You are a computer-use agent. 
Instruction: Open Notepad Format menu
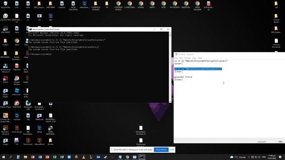(x=187, y=58)
